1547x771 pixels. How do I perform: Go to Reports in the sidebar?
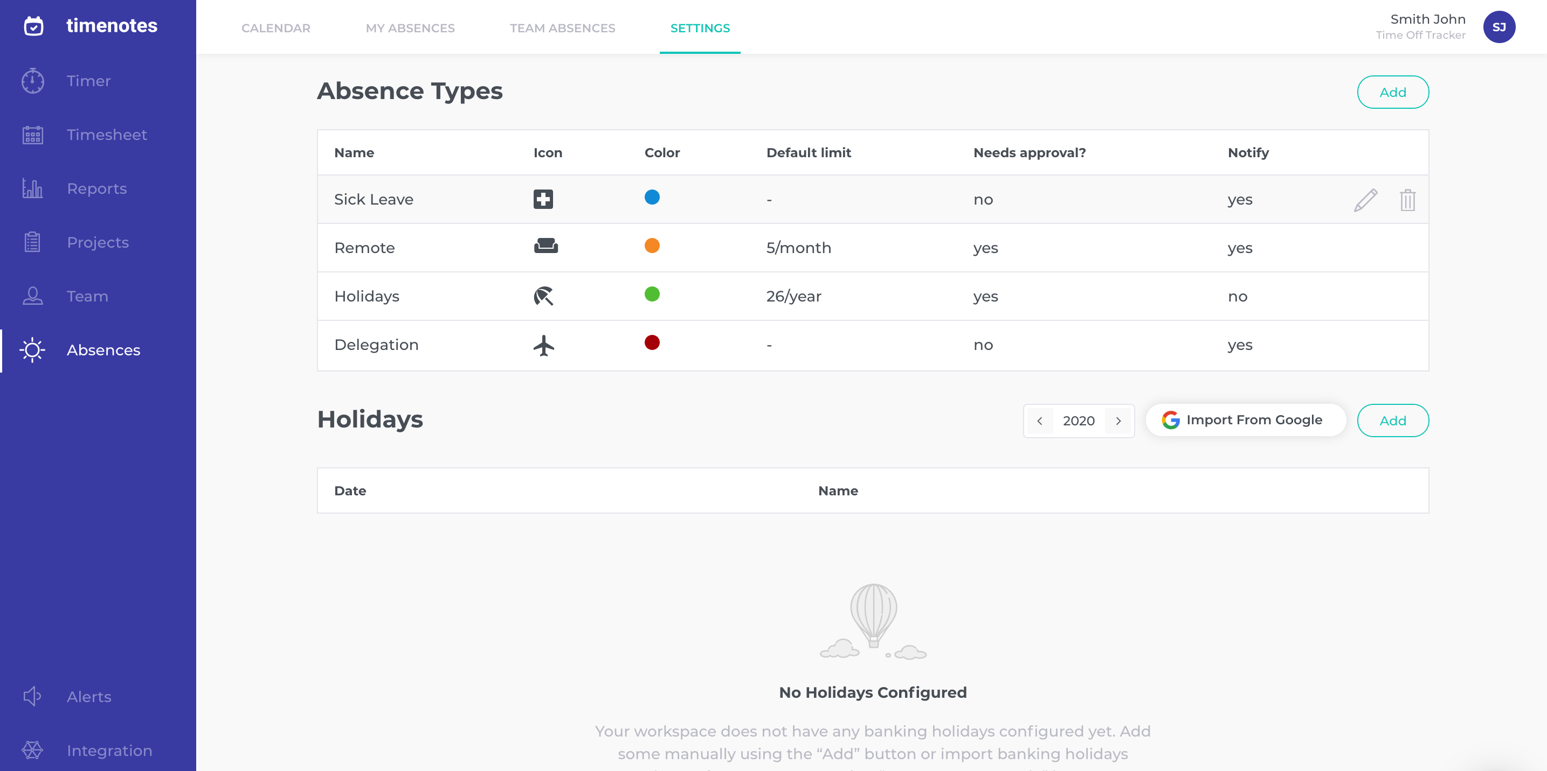pos(96,188)
